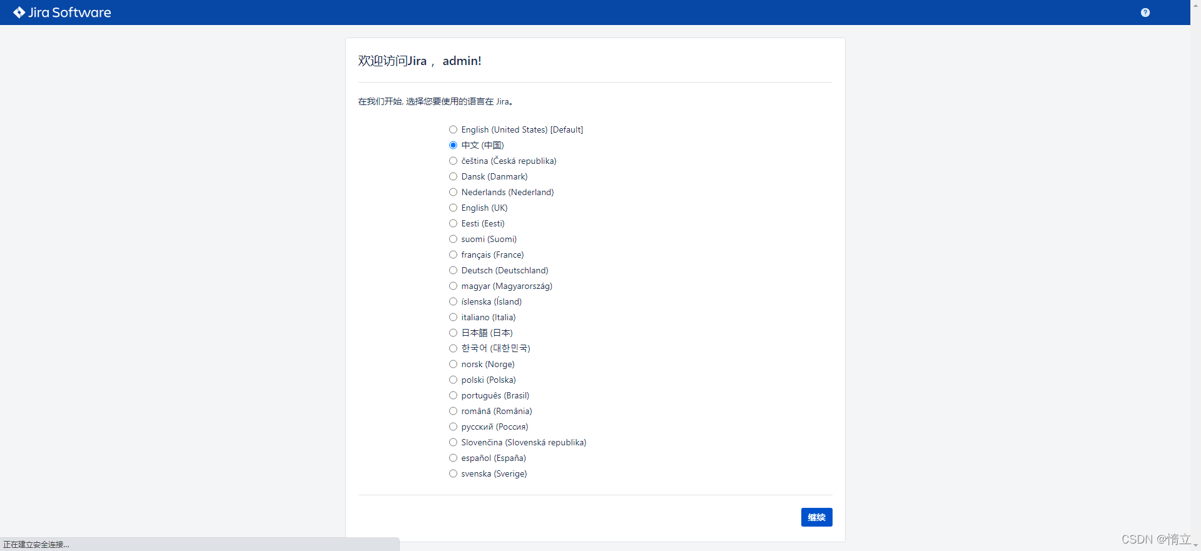Image resolution: width=1201 pixels, height=551 pixels.
Task: Select português (Brasil) language
Action: pyautogui.click(x=453, y=395)
